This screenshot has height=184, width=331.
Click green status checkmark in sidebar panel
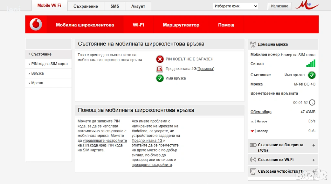click(x=312, y=75)
